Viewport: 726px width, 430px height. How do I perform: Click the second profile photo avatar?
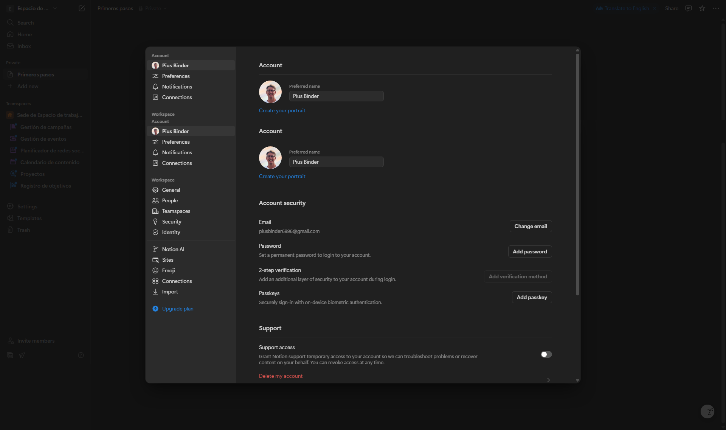(x=270, y=158)
